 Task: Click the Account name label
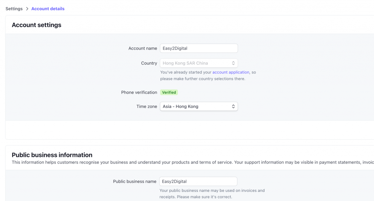142,48
